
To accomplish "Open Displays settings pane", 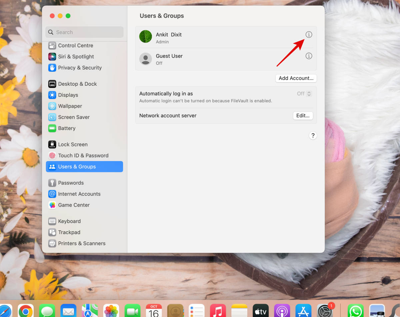I will pos(68,95).
